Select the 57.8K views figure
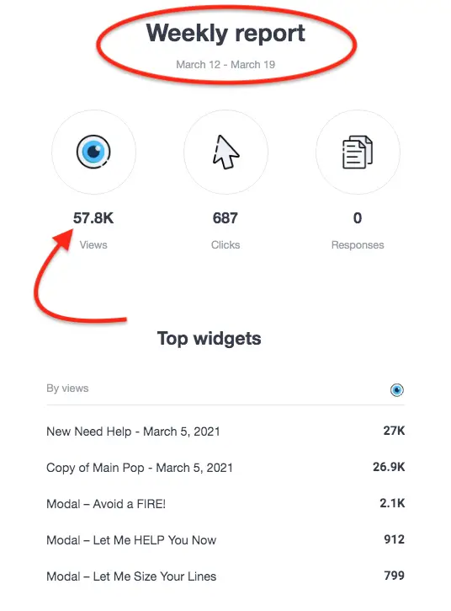Image resolution: width=451 pixels, height=611 pixels. (x=93, y=217)
